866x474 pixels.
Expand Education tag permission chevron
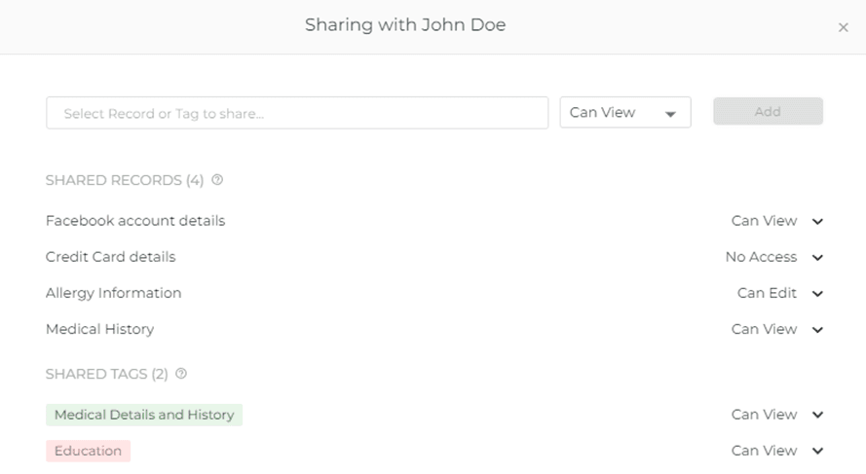pos(818,452)
